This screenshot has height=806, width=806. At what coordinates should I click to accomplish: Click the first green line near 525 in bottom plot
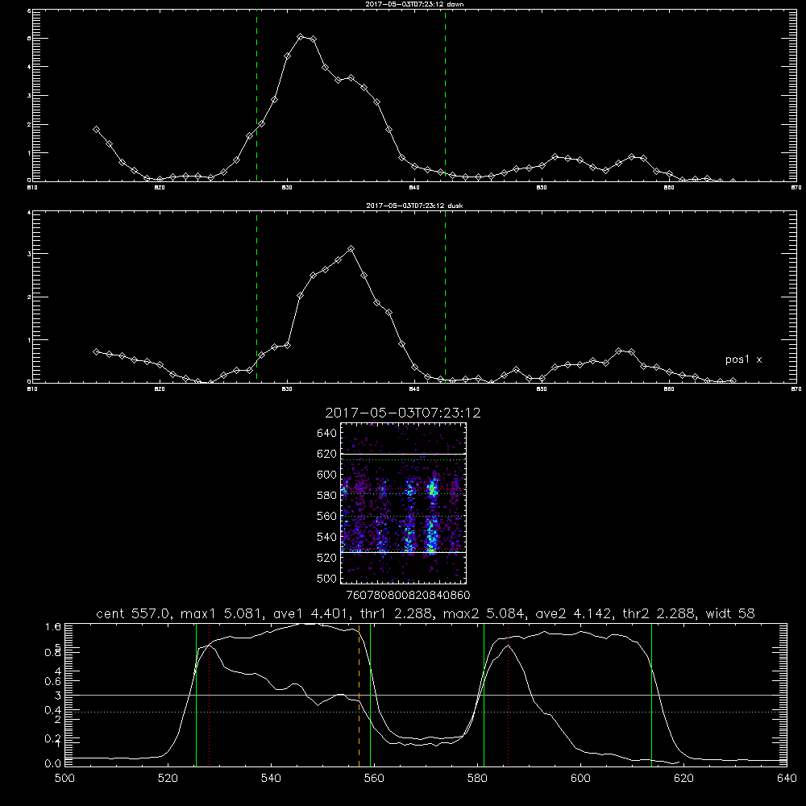coord(197,695)
